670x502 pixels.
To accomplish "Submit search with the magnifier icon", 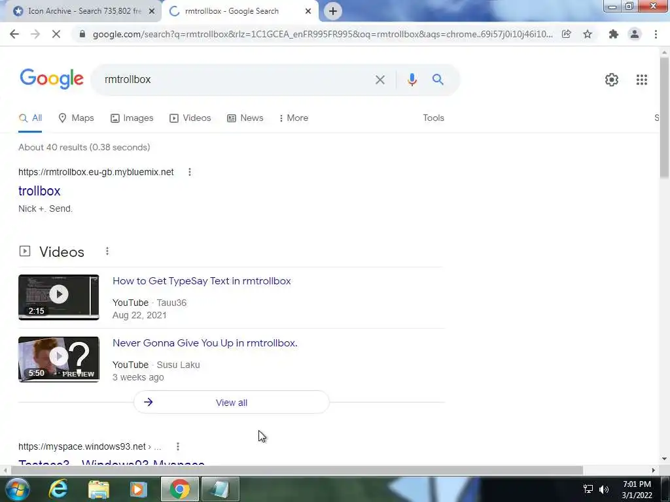I will (x=438, y=79).
